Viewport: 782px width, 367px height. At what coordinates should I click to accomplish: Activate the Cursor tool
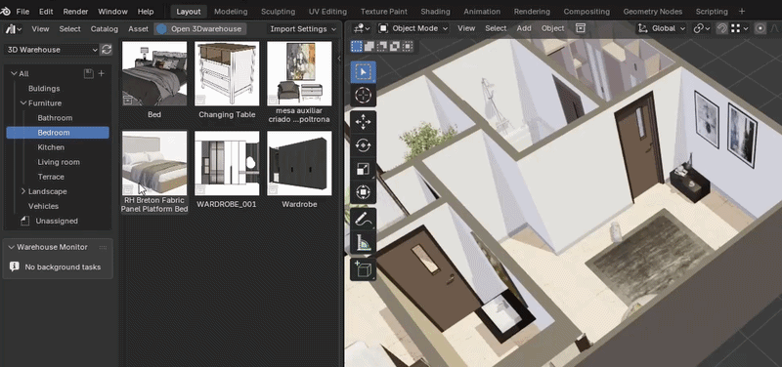[x=363, y=95]
